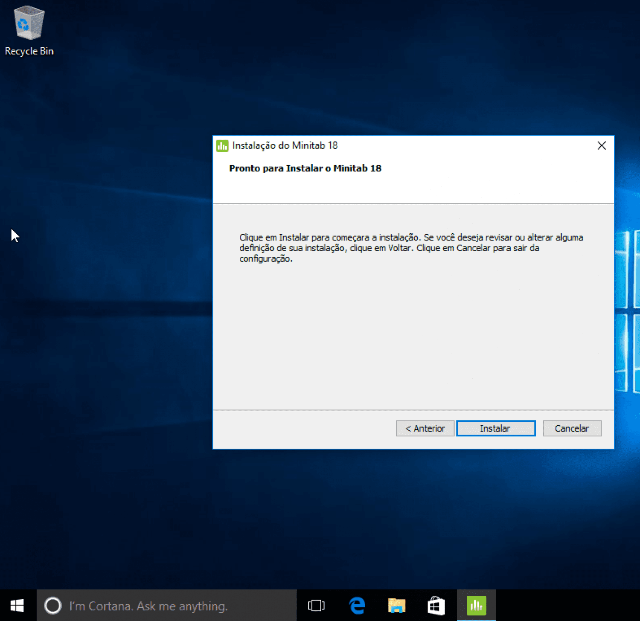This screenshot has height=621, width=640.
Task: Open File Explorer from the taskbar
Action: (x=396, y=605)
